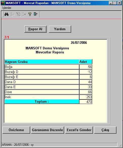Click the Yardım button
Viewport: 123px width, 148px height.
[60, 29]
